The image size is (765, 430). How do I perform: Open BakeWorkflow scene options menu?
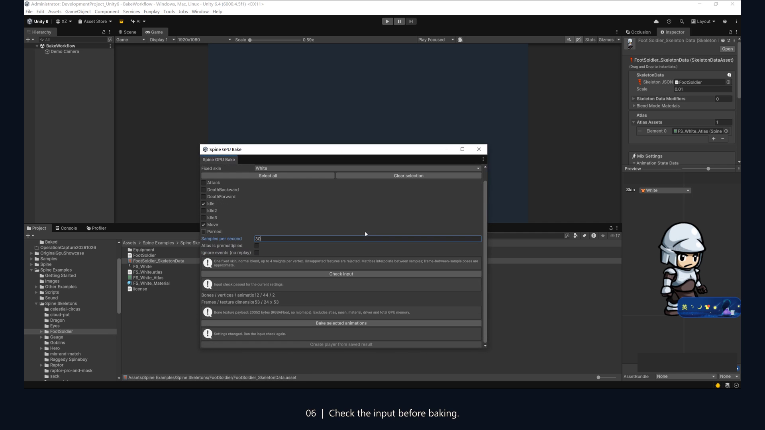tap(110, 46)
